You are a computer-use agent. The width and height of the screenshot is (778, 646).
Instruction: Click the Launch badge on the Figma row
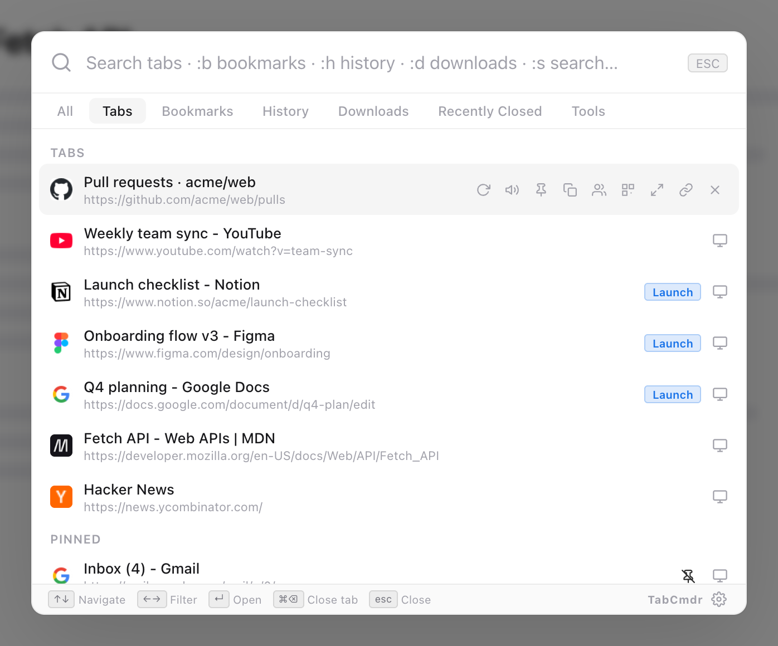(x=673, y=343)
